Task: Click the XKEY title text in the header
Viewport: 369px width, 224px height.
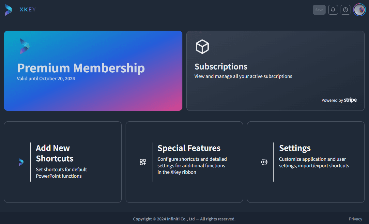Action: 27,10
